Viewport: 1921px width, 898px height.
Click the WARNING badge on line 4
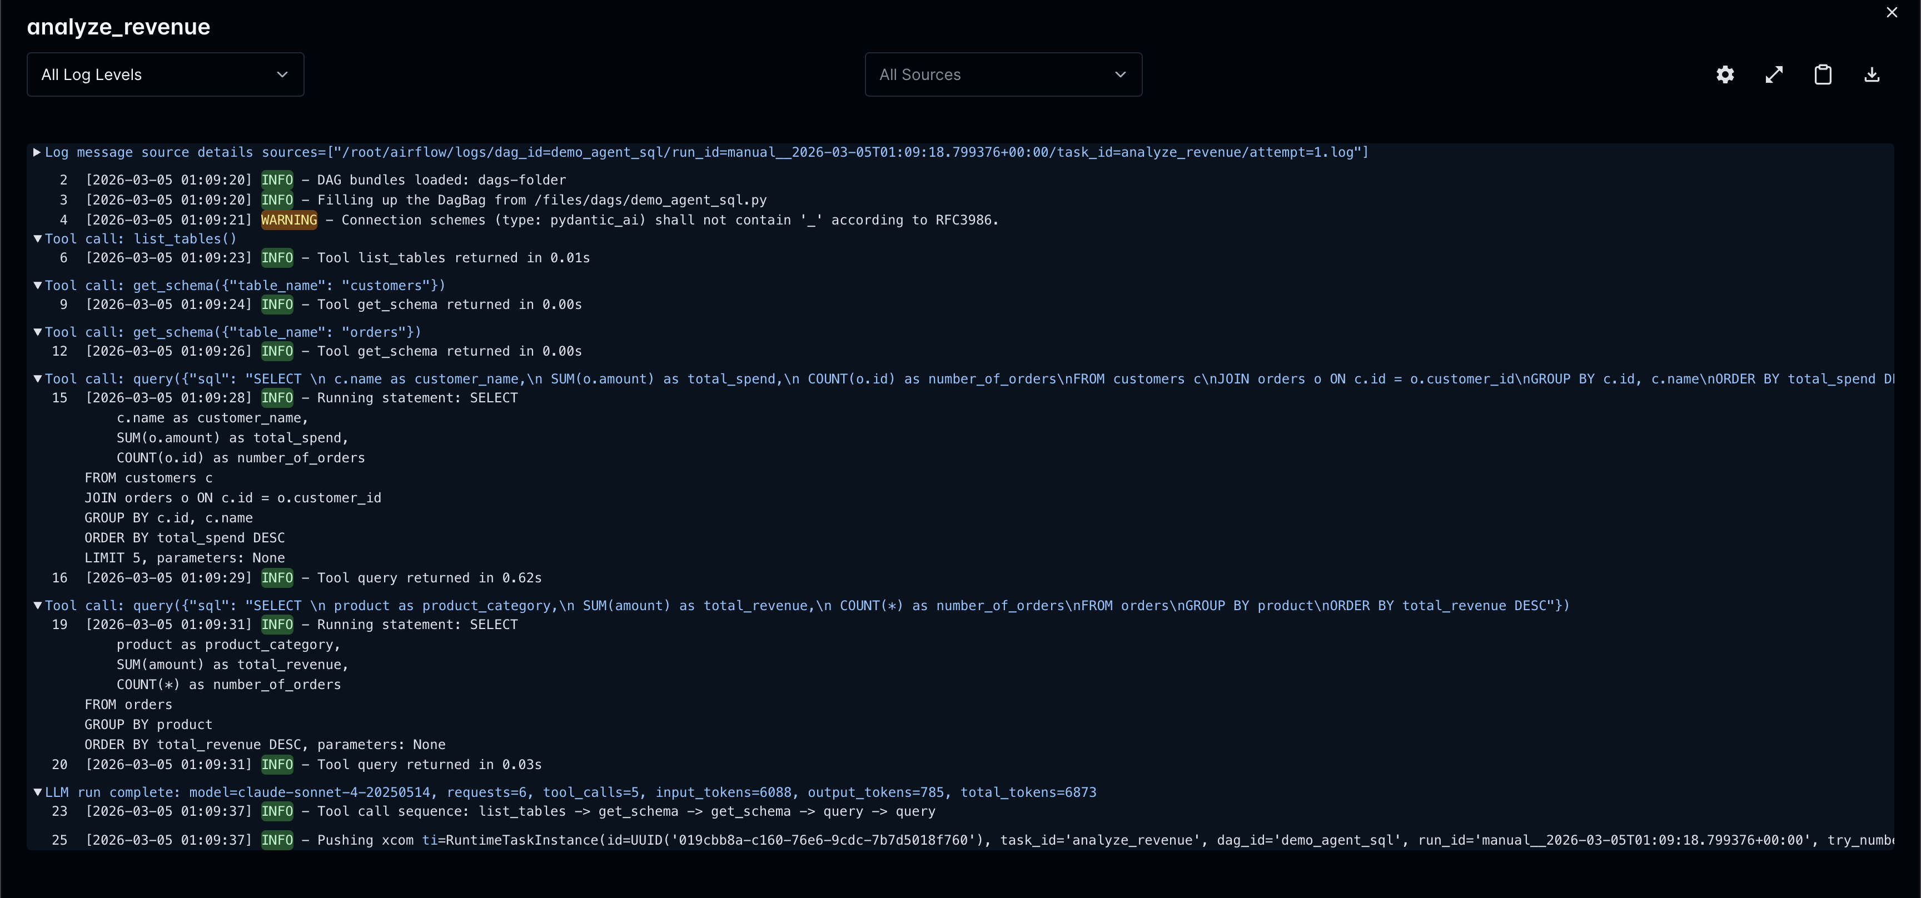tap(288, 220)
